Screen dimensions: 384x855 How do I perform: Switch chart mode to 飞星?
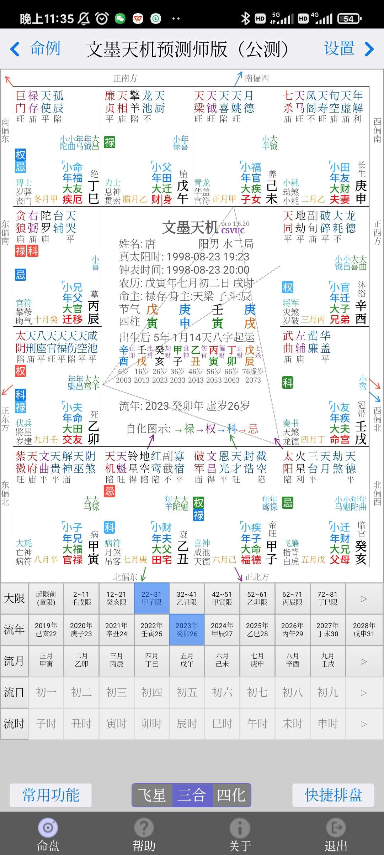(152, 795)
